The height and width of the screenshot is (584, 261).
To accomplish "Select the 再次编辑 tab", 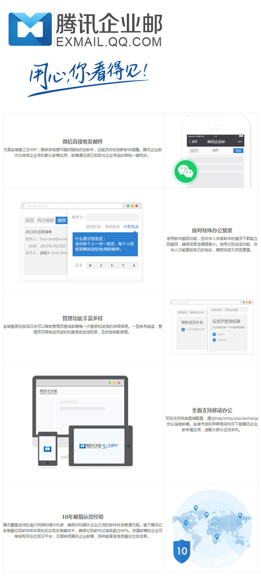I will click(x=45, y=220).
